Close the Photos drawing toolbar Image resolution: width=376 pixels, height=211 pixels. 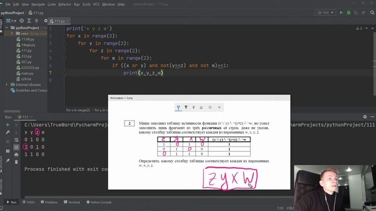[x=219, y=107]
